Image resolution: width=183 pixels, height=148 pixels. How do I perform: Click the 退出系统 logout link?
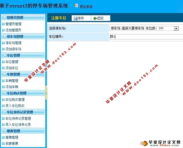(x=86, y=7)
